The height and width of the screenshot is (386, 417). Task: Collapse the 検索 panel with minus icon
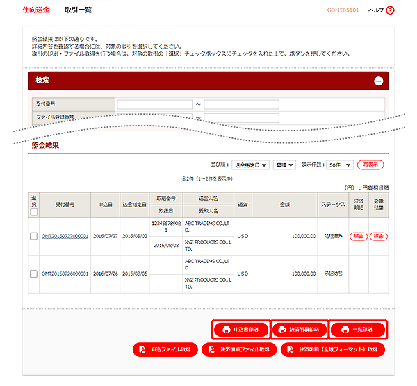pyautogui.click(x=379, y=81)
